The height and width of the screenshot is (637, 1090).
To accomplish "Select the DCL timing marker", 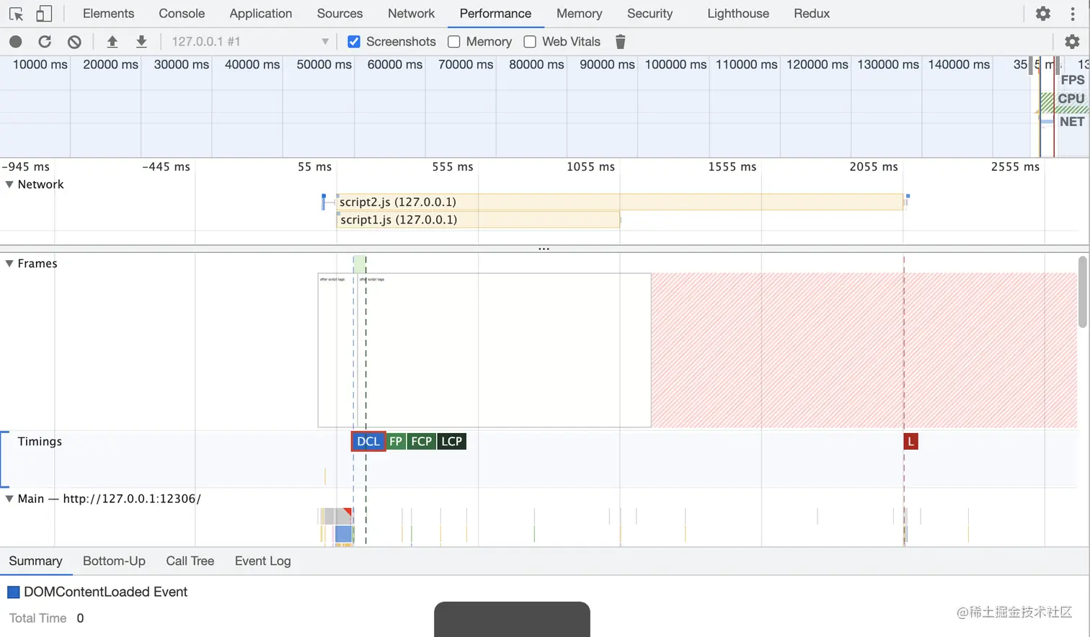I will tap(368, 442).
